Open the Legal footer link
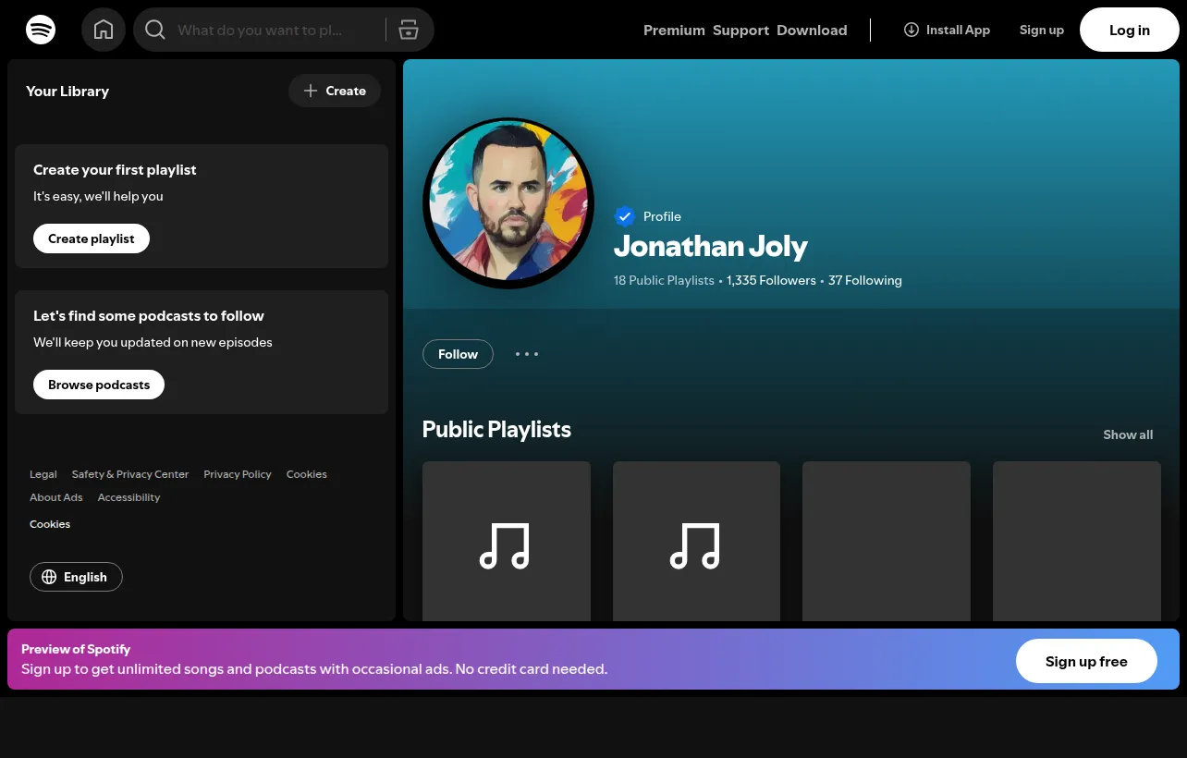Screen dimensions: 1187x758 pyautogui.click(x=43, y=474)
